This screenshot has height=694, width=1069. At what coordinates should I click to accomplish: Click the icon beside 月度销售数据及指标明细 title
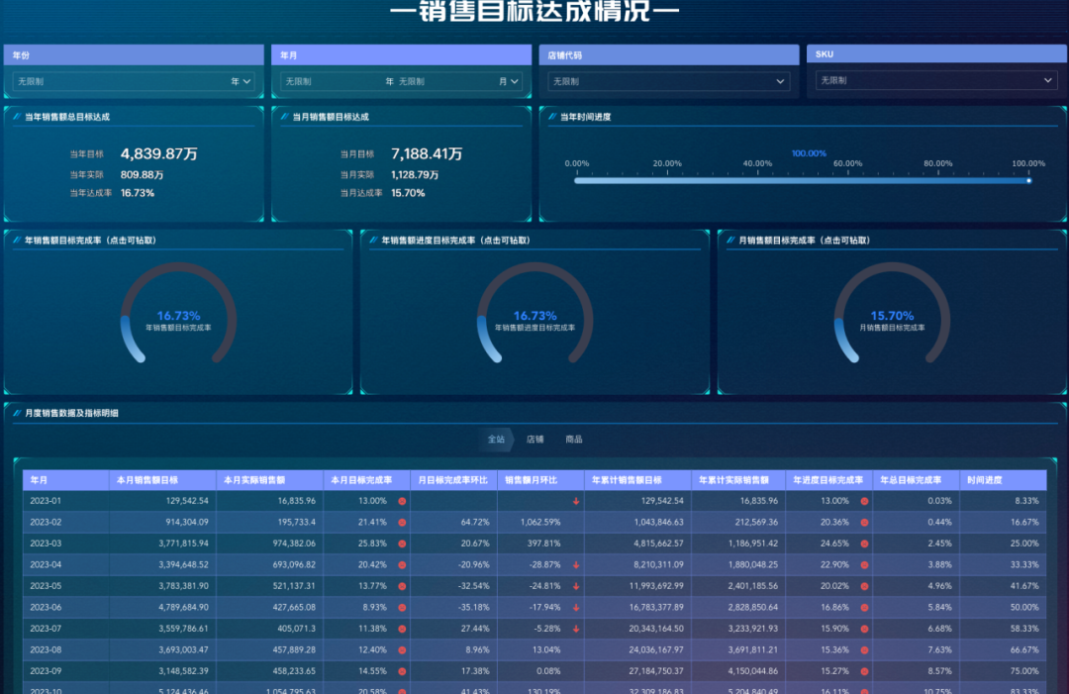pos(17,413)
